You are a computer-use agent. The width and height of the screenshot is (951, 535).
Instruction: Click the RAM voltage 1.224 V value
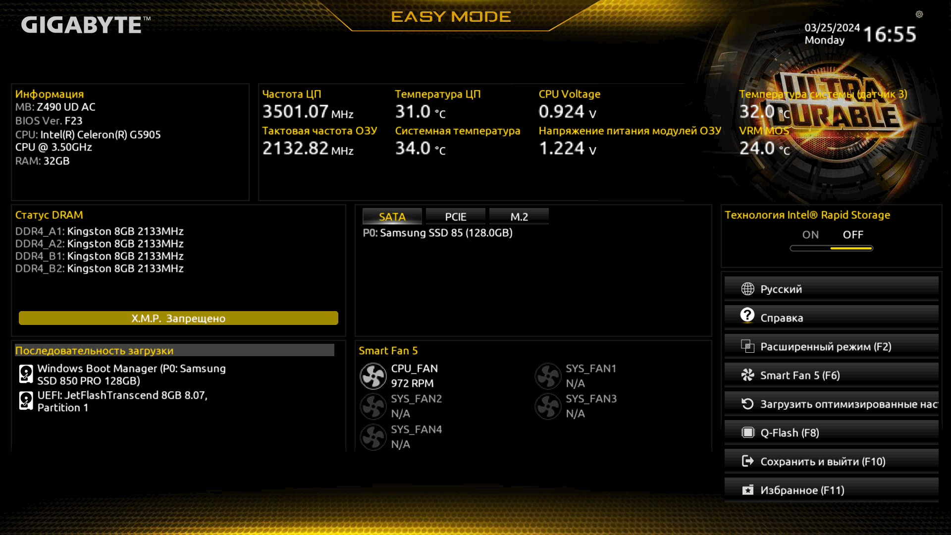point(567,148)
